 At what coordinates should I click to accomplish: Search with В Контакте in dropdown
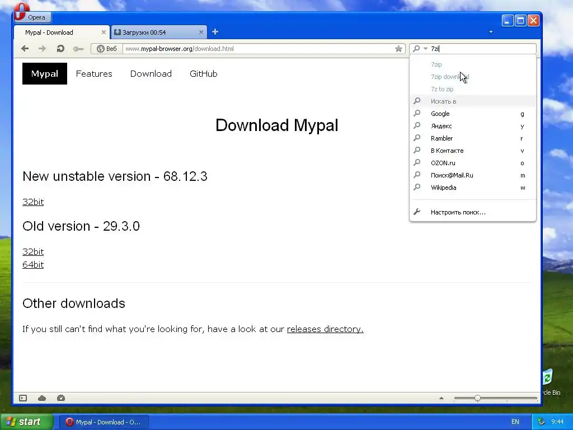click(473, 151)
